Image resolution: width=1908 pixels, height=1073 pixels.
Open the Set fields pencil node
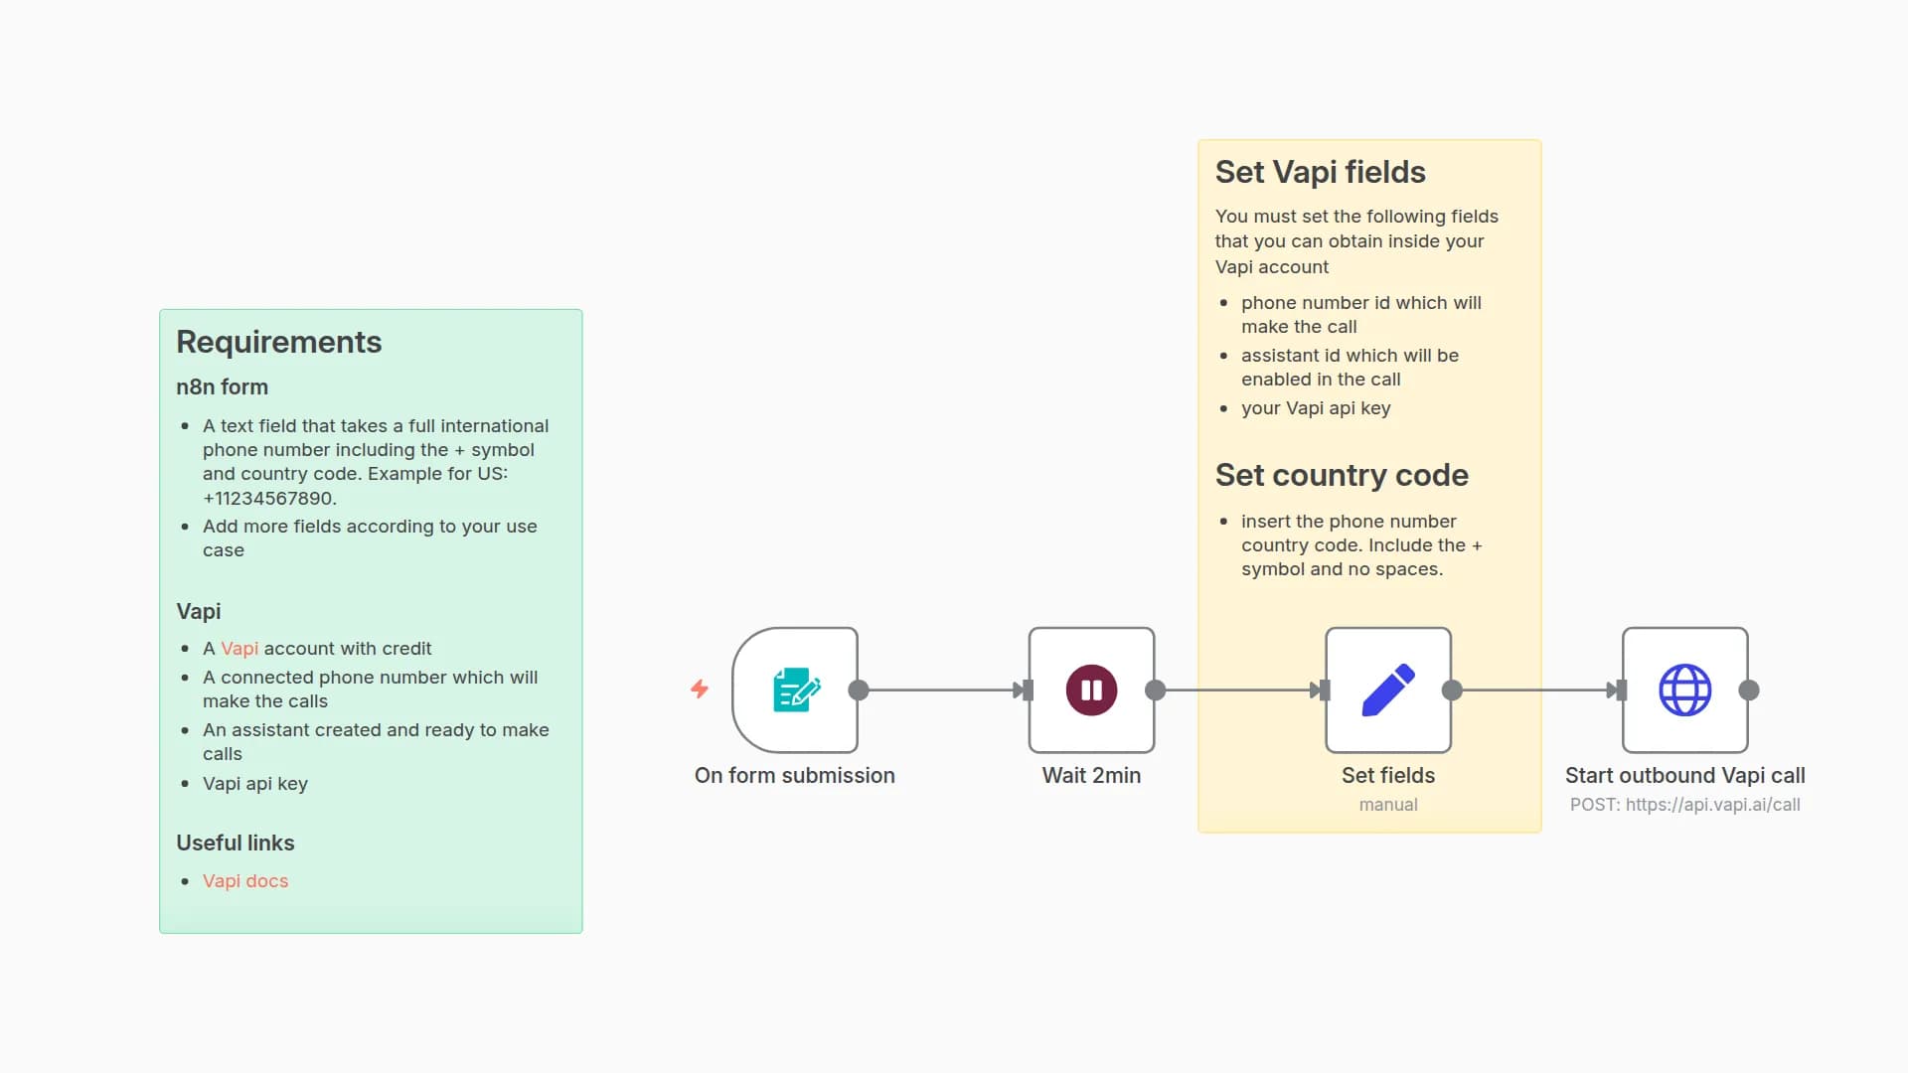click(1387, 690)
